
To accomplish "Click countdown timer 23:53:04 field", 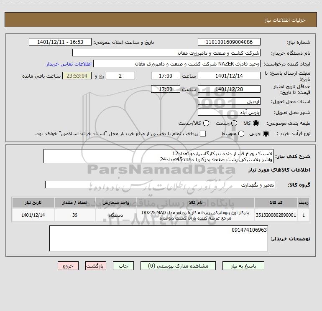I will coord(77,76).
